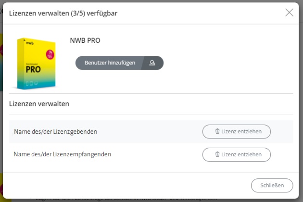Click the red badge on the product box
This screenshot has height=202, width=303.
(x=49, y=53)
